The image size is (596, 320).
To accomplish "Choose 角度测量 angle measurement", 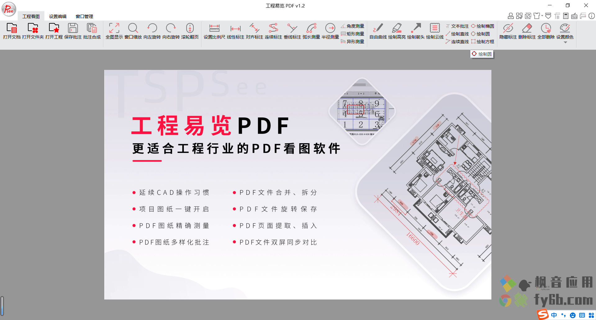I will point(353,26).
